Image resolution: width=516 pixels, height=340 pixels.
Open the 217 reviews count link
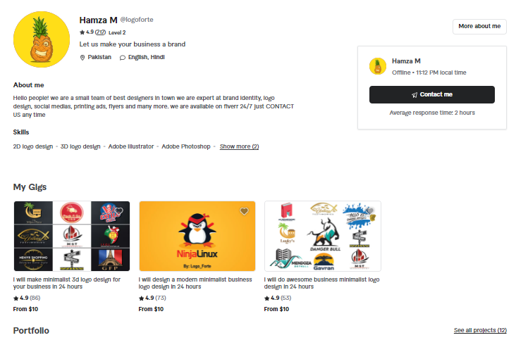point(100,32)
